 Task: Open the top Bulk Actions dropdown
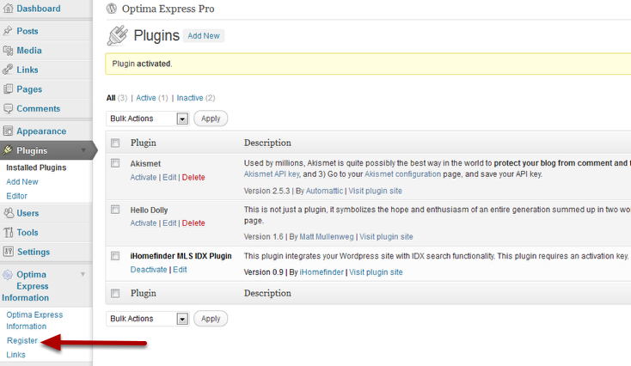click(x=148, y=119)
